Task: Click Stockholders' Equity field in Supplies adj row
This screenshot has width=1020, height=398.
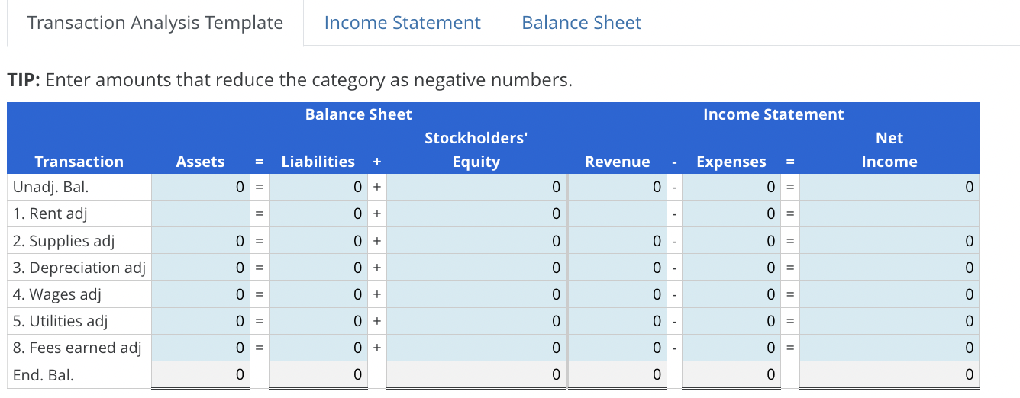Action: pos(476,241)
